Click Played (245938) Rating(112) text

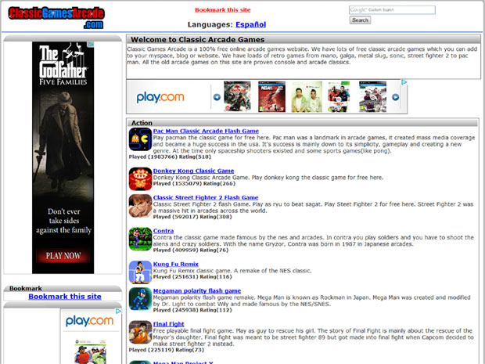pyautogui.click(x=192, y=310)
